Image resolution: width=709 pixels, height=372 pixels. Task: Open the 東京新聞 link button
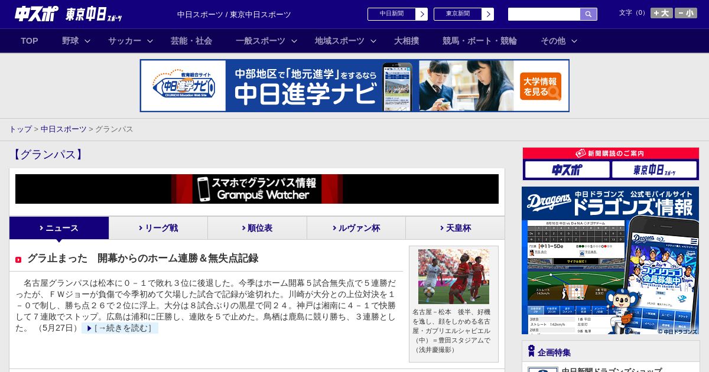tap(464, 14)
